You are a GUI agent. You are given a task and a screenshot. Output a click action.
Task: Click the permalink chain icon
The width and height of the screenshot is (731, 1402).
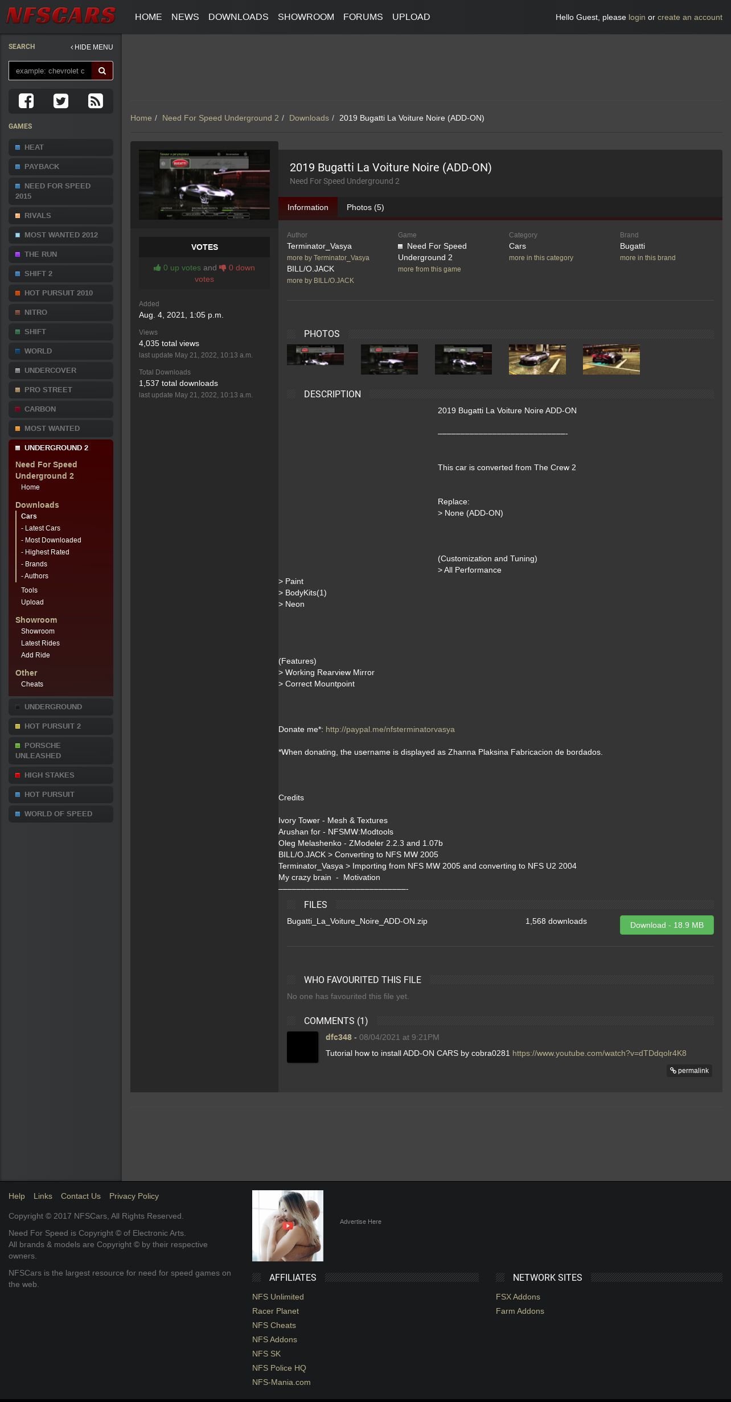tap(673, 1071)
